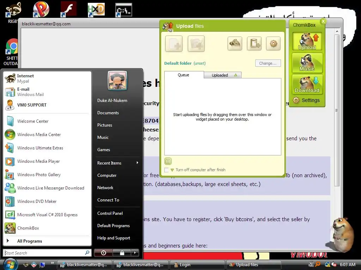The image size is (361, 270).
Task: Open Music in ChomikBox widget
Action: pos(307,63)
